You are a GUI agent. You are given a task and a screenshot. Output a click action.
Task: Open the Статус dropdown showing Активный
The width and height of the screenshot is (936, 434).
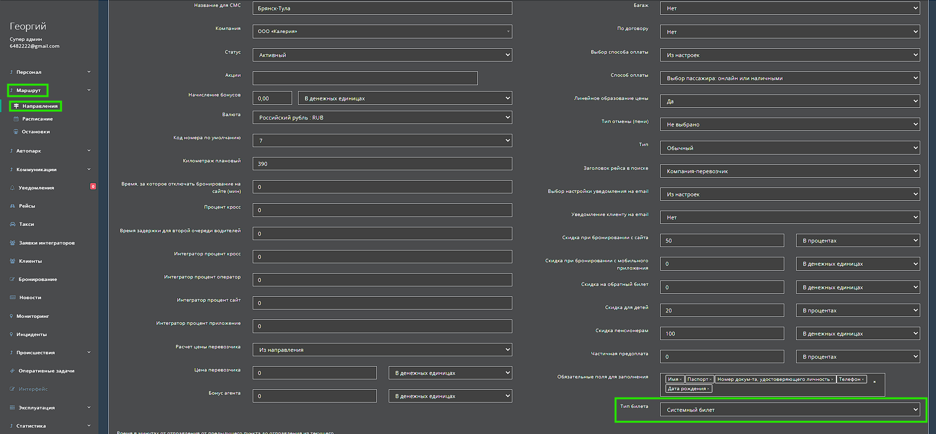click(382, 55)
